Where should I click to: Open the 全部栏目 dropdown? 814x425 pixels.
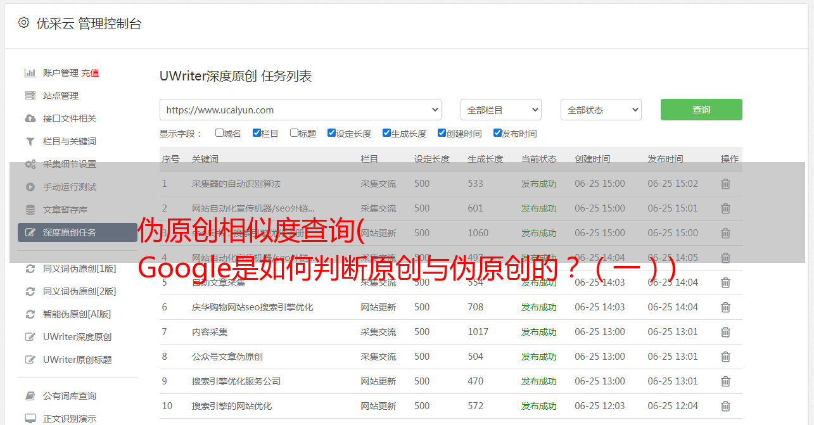[x=501, y=110]
